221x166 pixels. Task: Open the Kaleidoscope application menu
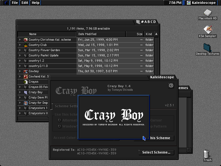pos(201,3)
